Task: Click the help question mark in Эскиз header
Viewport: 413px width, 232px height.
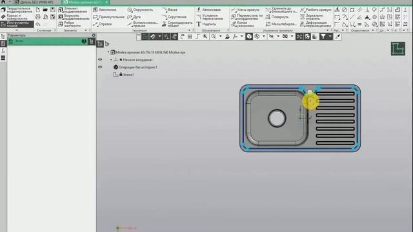Action: point(84,41)
